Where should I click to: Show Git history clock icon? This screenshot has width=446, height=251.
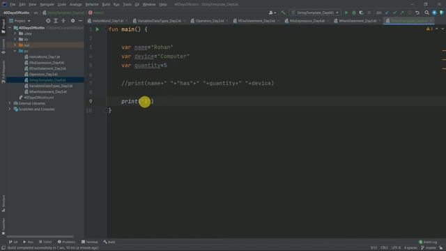(x=410, y=13)
